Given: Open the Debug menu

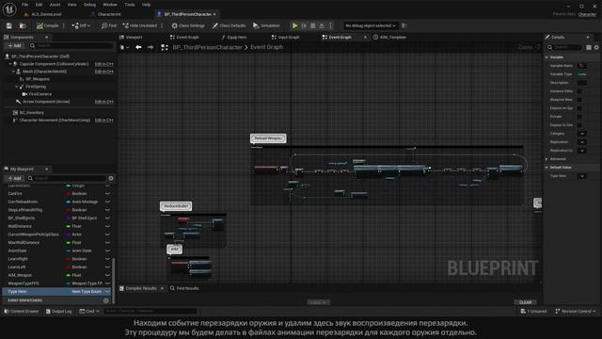Looking at the screenshot, I should (89, 5).
